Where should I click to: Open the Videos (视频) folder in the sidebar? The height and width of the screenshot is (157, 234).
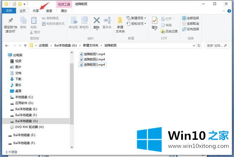point(16,61)
